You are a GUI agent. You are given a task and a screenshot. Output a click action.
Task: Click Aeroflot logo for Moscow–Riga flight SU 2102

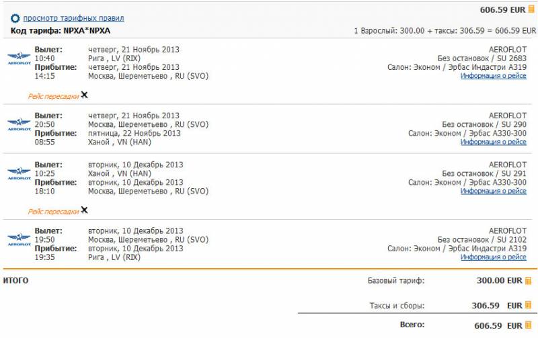pos(20,239)
